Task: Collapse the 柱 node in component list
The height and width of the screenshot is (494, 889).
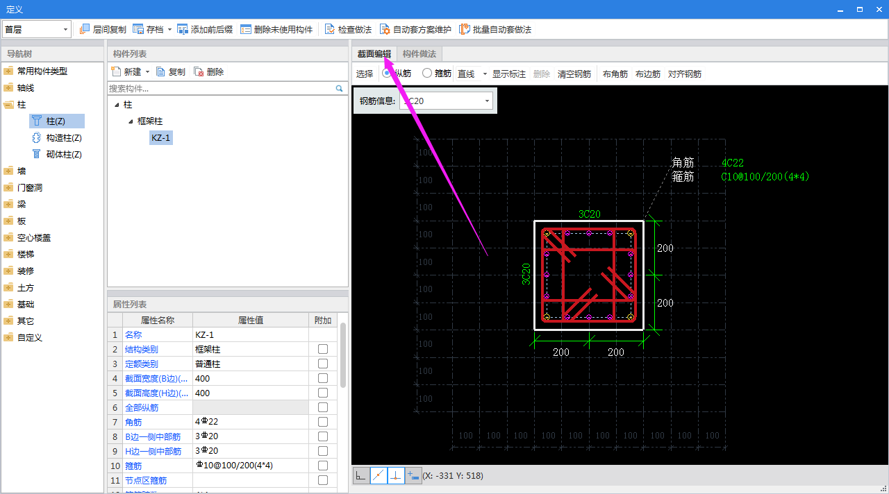Action: coord(117,105)
